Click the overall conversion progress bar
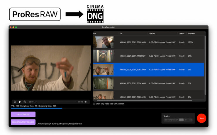Viewport: 217px width, 135px height. [x=108, y=108]
